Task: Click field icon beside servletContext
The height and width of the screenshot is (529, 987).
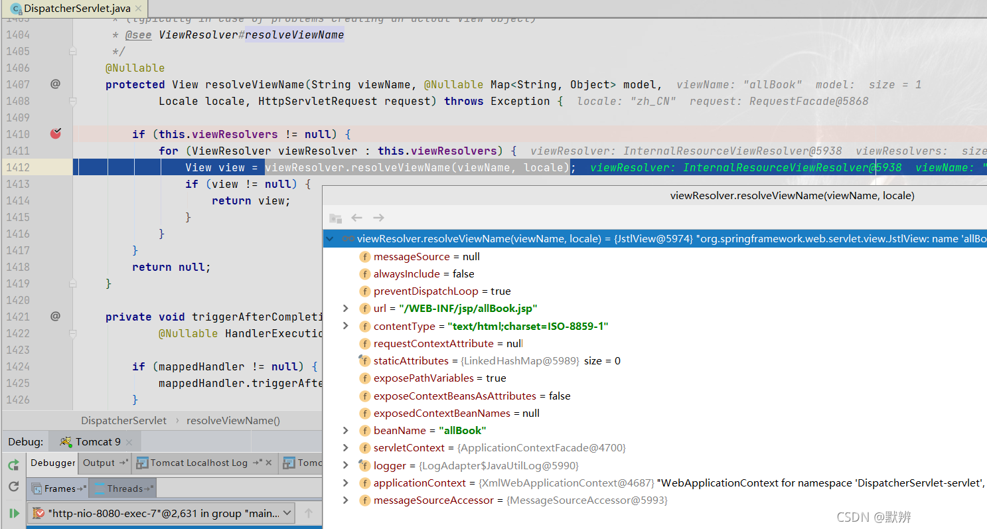Action: coord(364,448)
